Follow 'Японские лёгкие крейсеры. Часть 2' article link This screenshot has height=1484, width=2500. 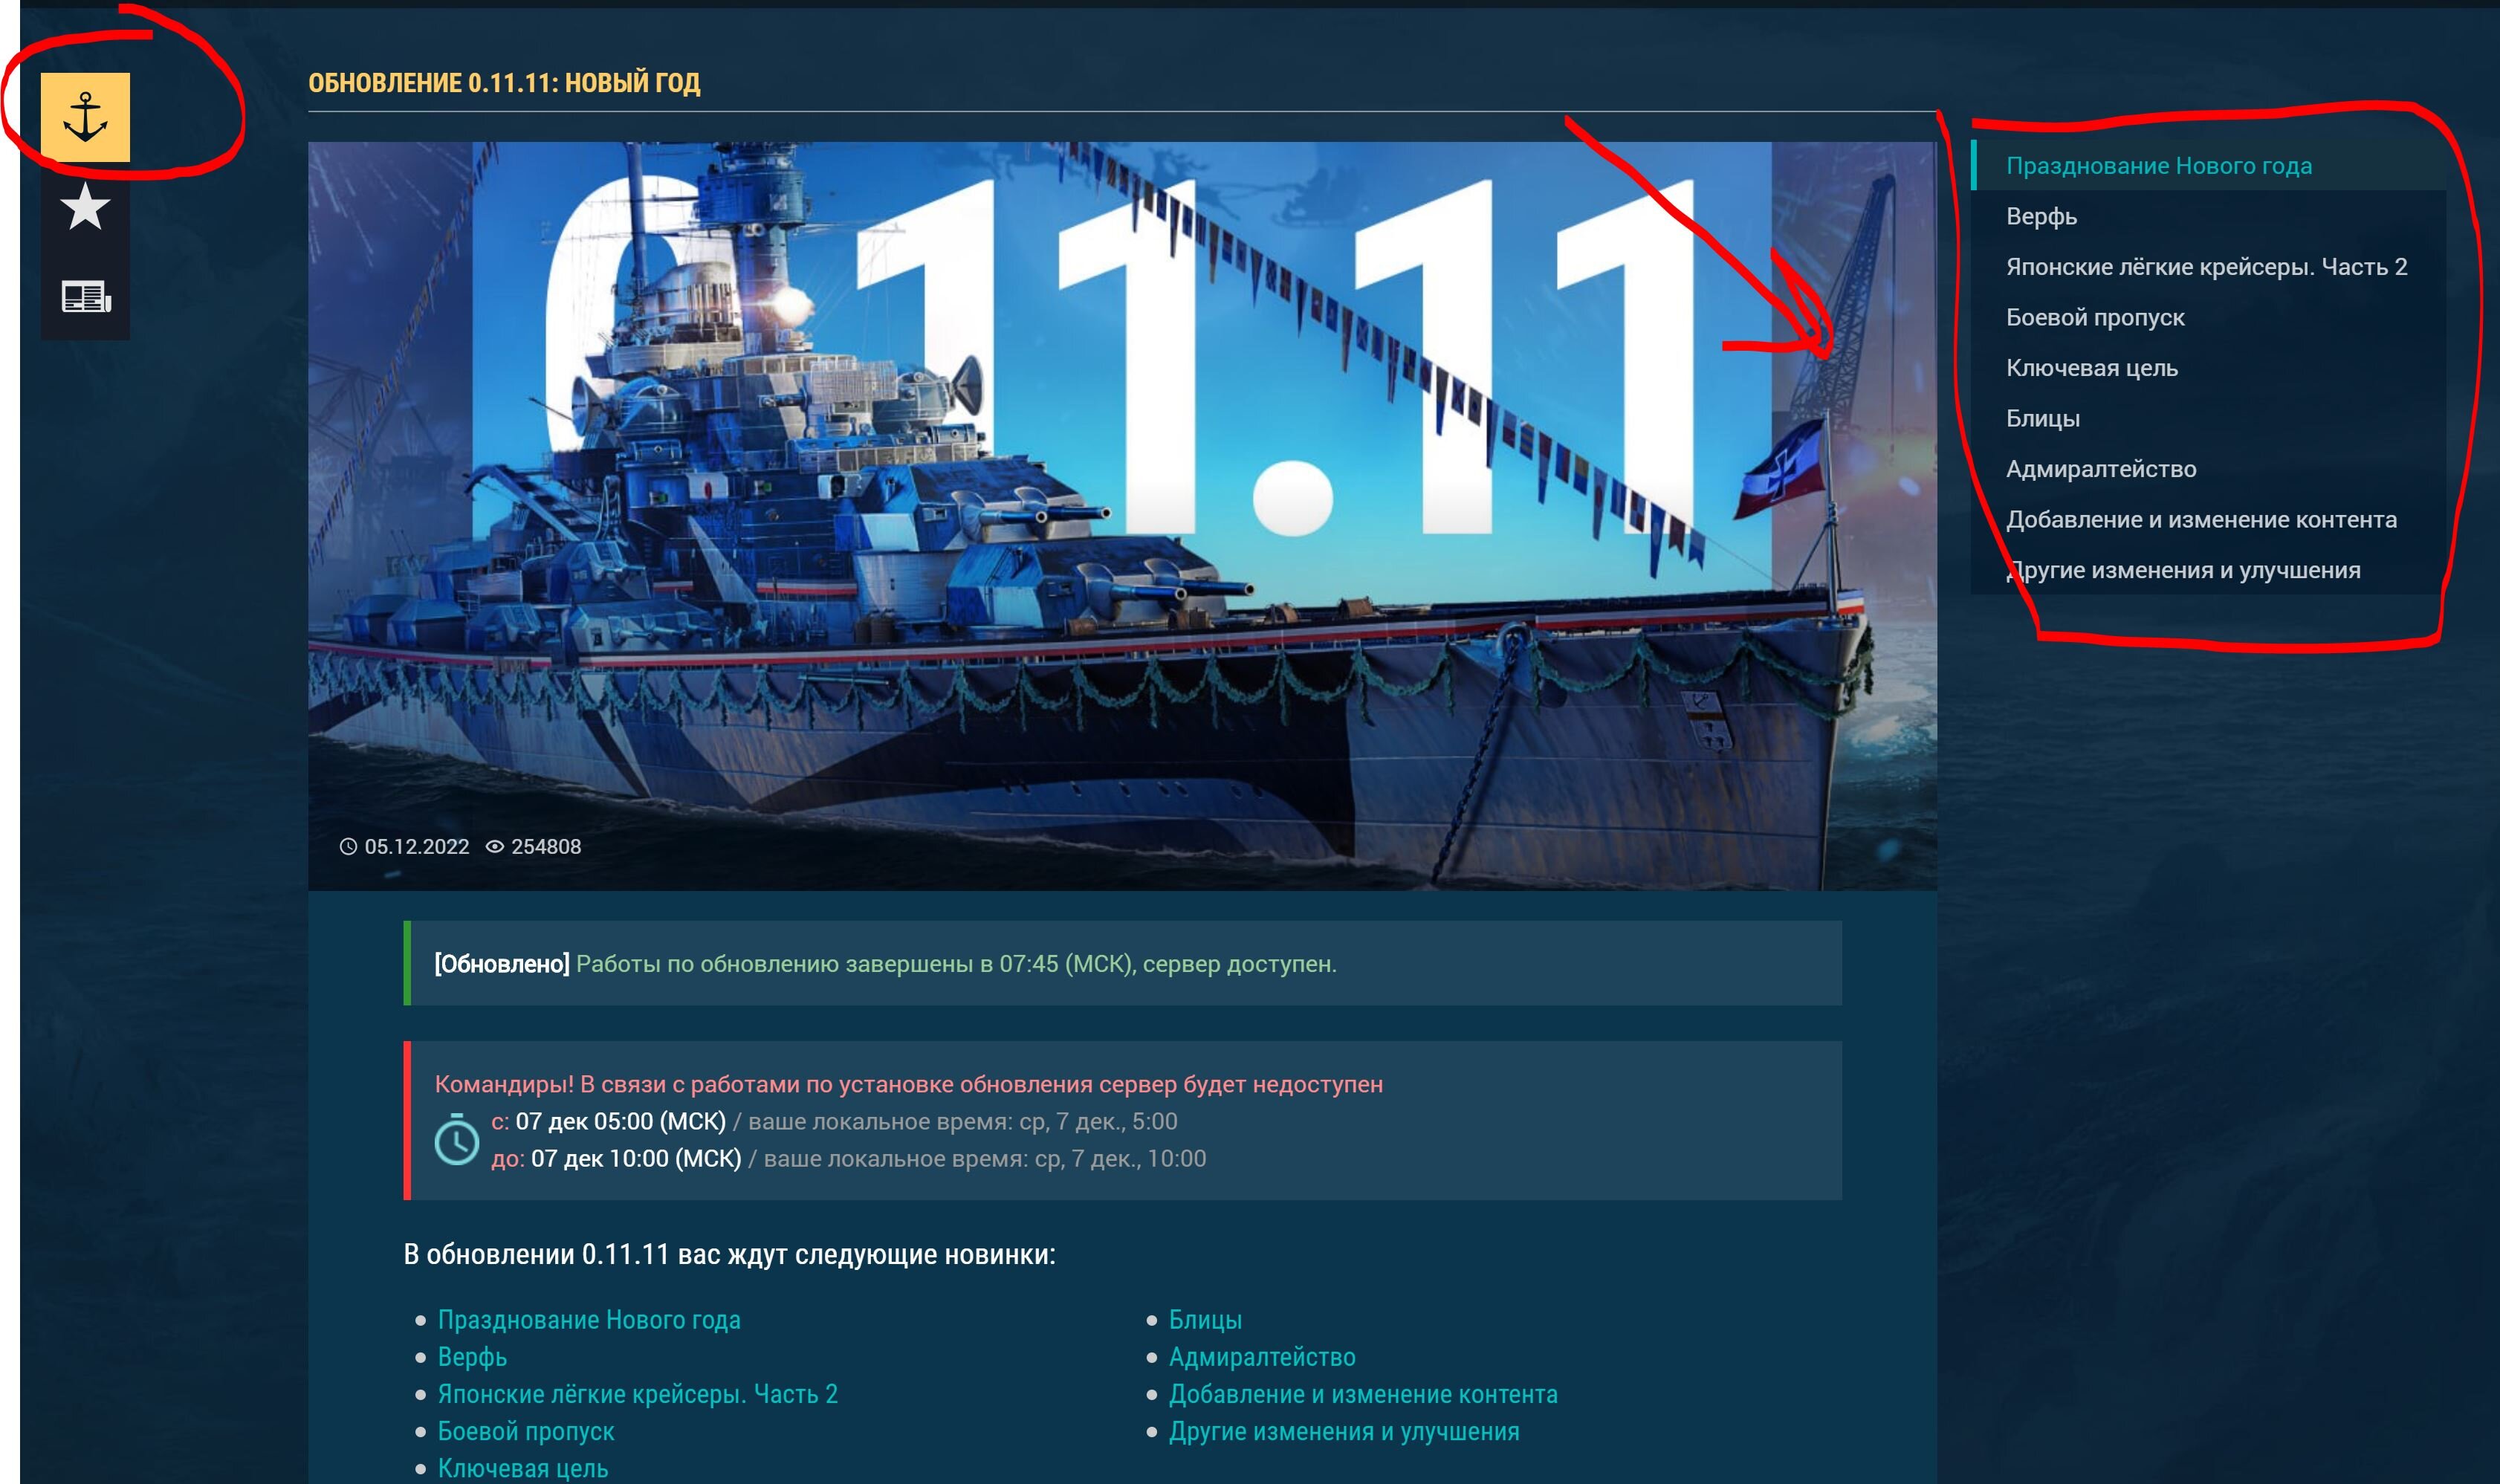(x=637, y=1394)
